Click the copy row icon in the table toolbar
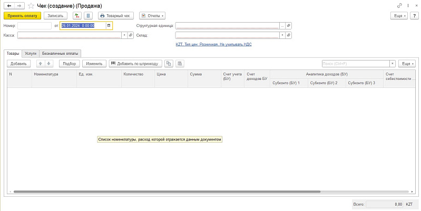The width and height of the screenshot is (421, 211). point(169,64)
